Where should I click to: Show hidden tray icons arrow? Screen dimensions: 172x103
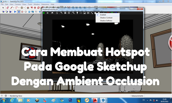(147, 100)
